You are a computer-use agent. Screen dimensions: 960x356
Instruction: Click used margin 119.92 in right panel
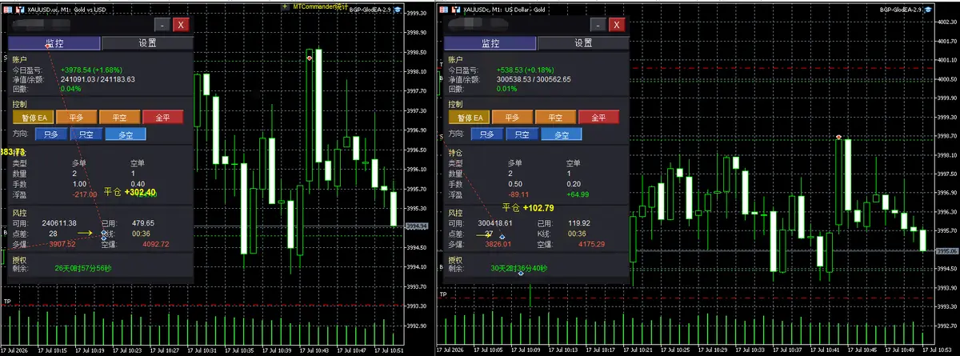[x=578, y=222]
